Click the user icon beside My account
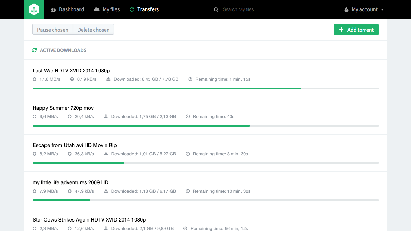This screenshot has width=411, height=231. [x=346, y=9]
